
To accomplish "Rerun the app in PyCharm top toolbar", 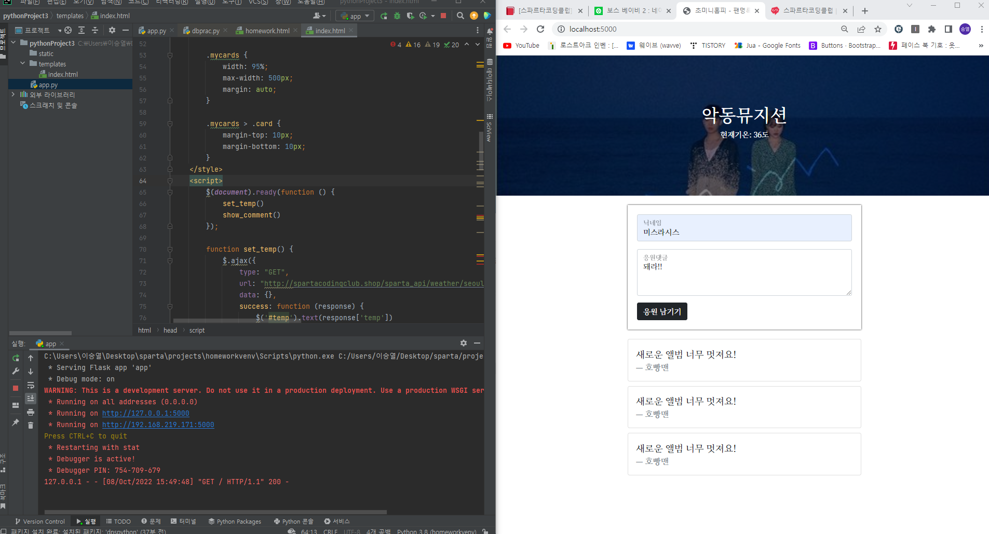I will 384,16.
